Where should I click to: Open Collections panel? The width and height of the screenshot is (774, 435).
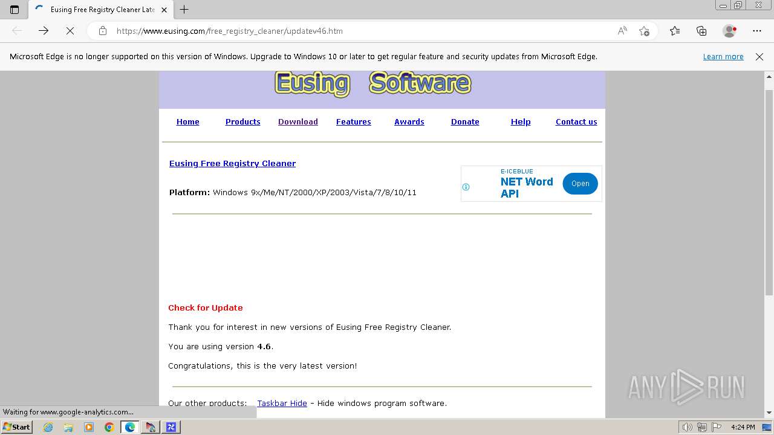701,31
